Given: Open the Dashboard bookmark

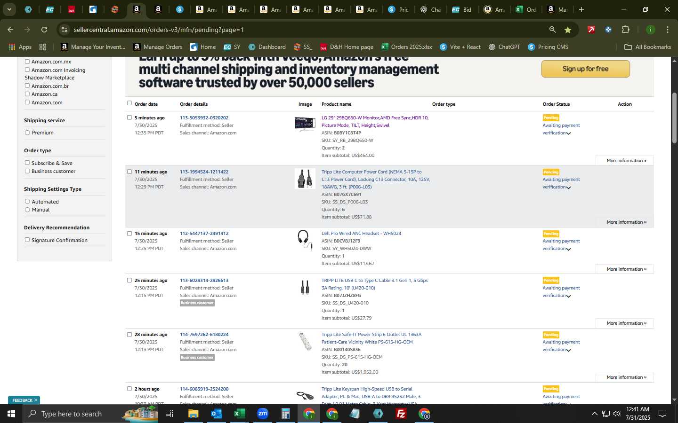Looking at the screenshot, I should [267, 47].
